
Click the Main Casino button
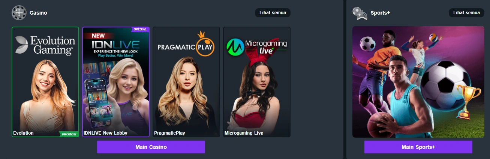click(151, 147)
